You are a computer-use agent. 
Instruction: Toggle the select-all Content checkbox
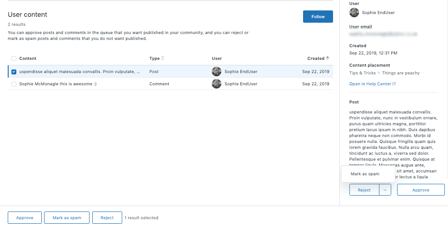click(x=14, y=59)
